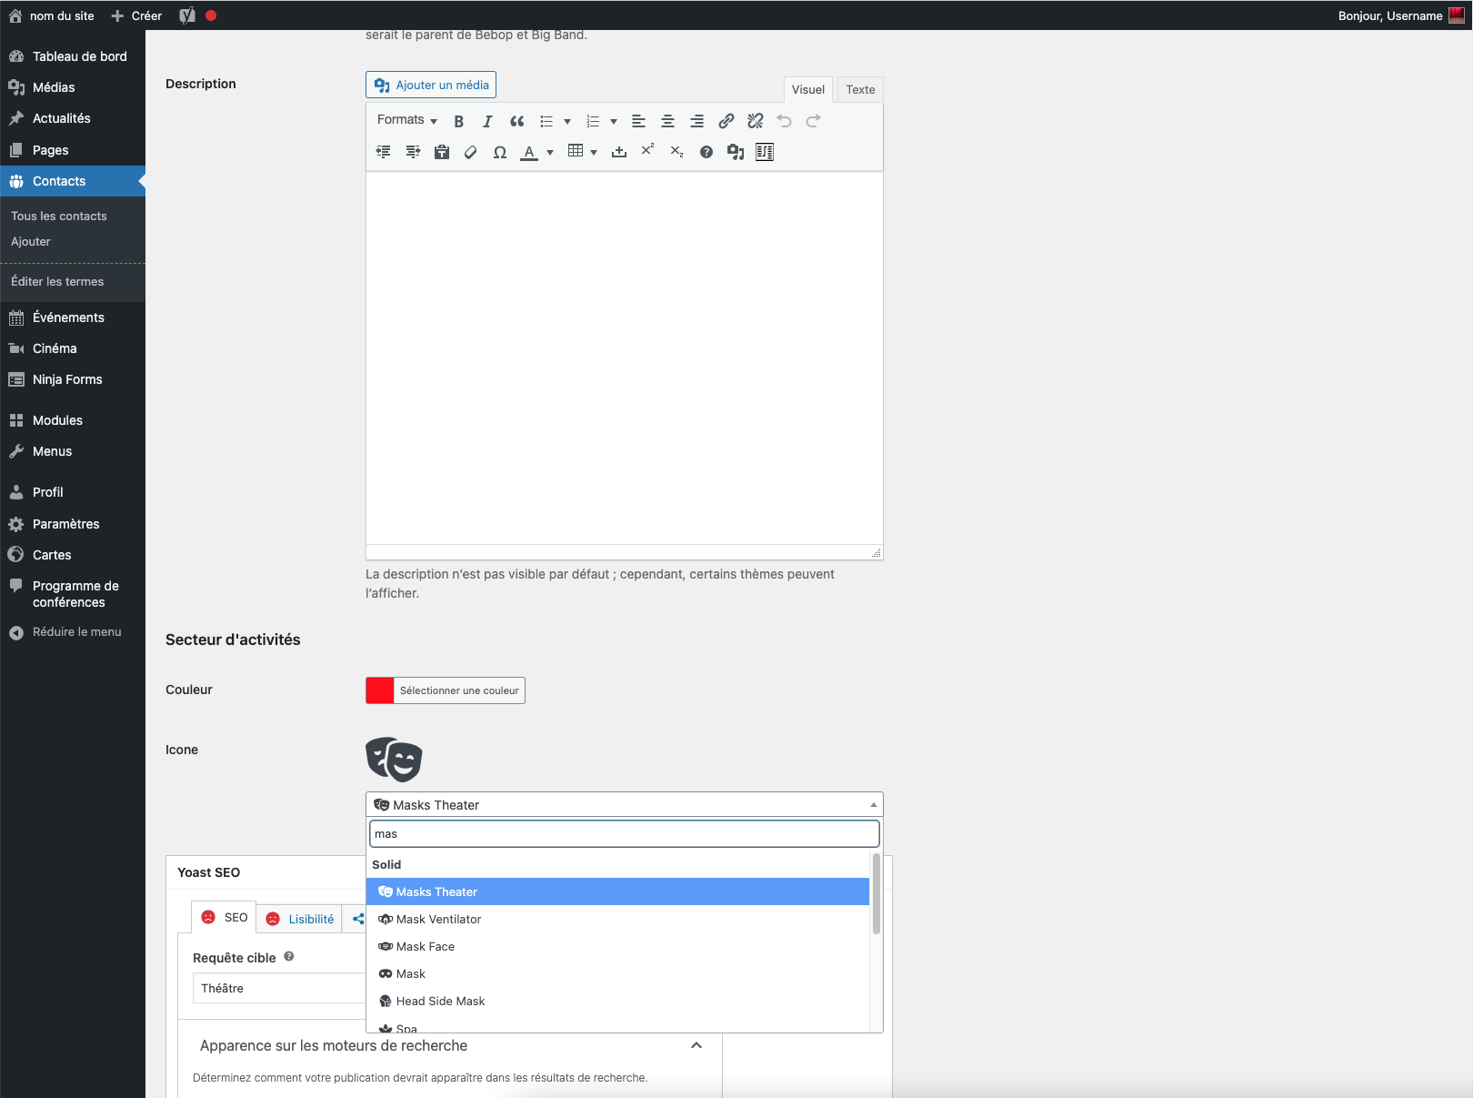Click the icon search field containing mas
The image size is (1473, 1098).
coord(624,833)
